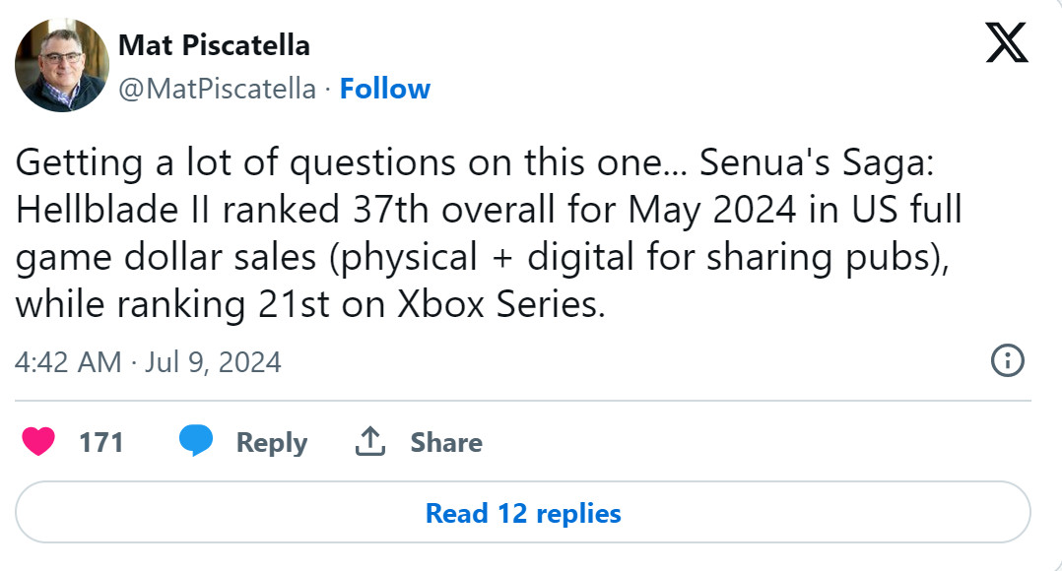The image size is (1062, 571).
Task: Follow Mat Piscatella
Action: (x=384, y=89)
